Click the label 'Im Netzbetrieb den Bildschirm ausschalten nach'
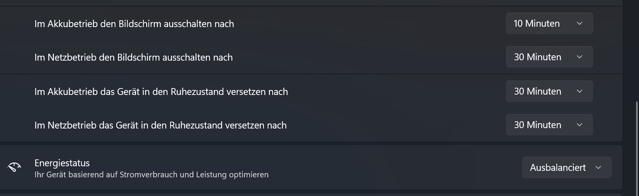The height and width of the screenshot is (196, 639). click(x=133, y=57)
